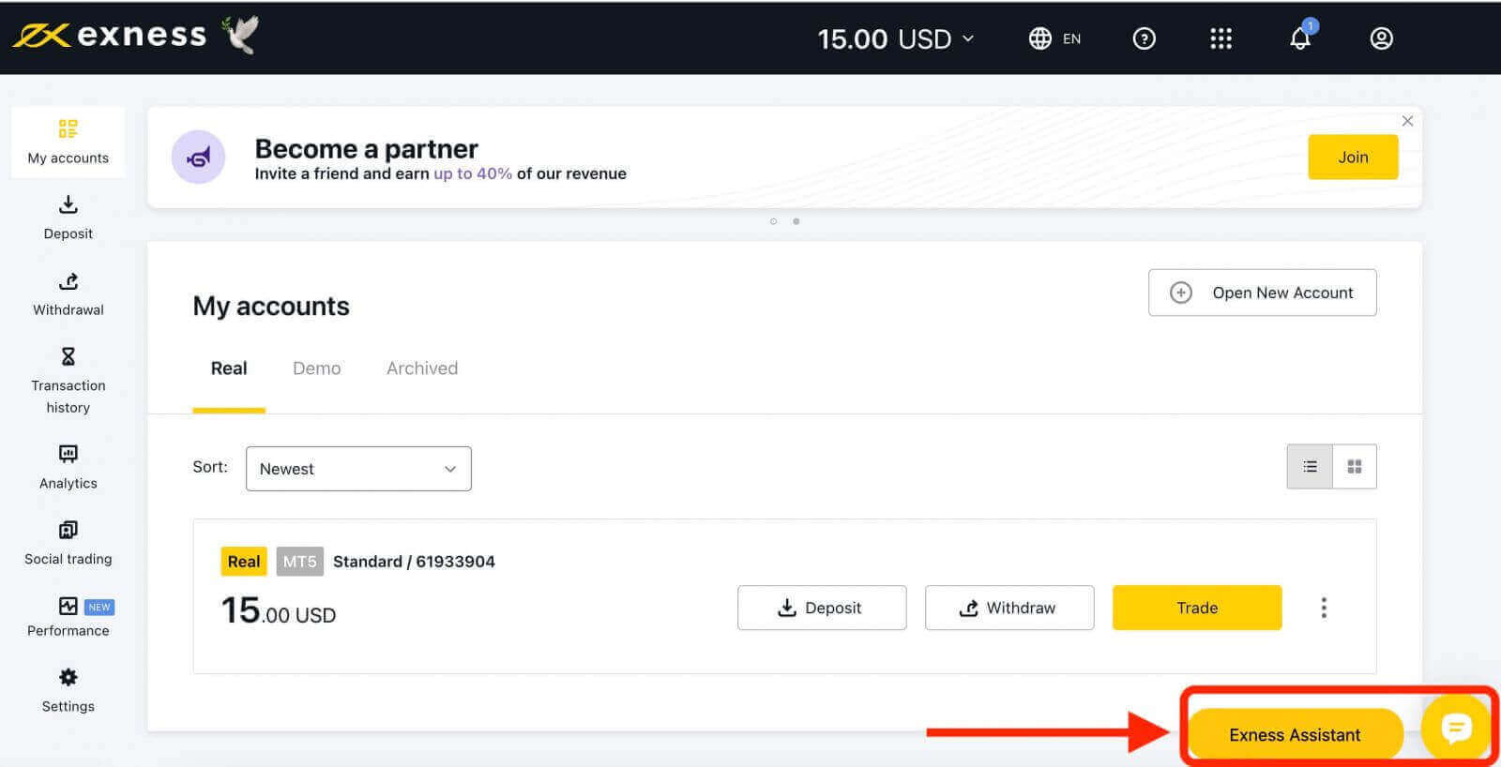This screenshot has width=1501, height=767.
Task: Switch to the Demo accounts tab
Action: tap(316, 368)
